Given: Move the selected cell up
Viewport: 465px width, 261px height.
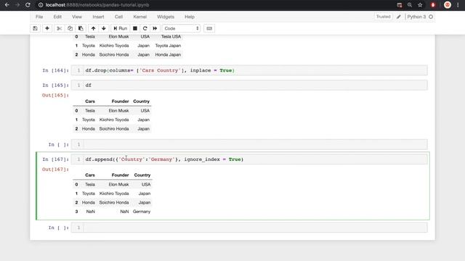Looking at the screenshot, I should 94,28.
